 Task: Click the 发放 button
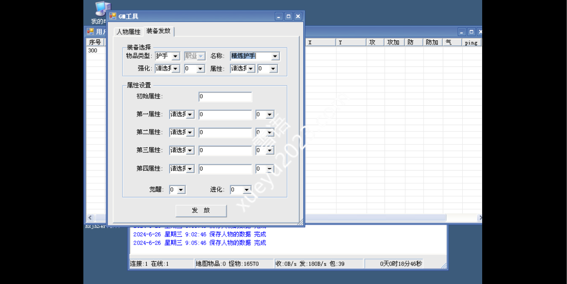point(201,210)
